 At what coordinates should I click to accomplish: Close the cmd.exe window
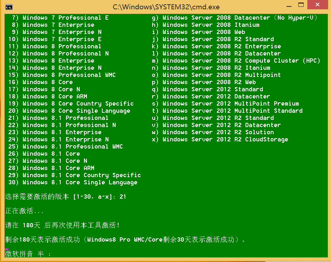[x=317, y=5]
